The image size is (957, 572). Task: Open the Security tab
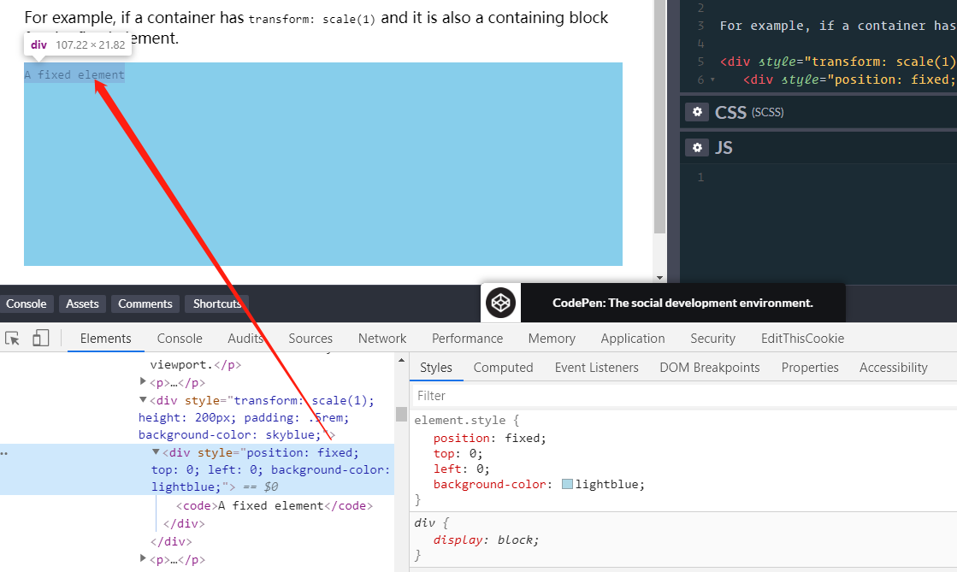tap(713, 339)
